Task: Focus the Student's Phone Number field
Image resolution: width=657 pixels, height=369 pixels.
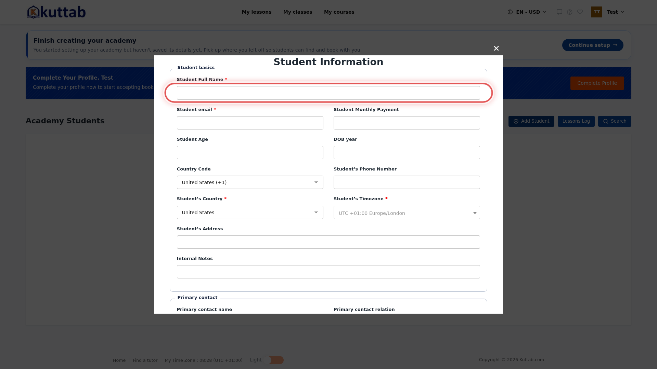Action: (407, 182)
